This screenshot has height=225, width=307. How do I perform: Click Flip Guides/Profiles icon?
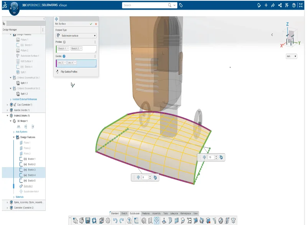pos(58,71)
